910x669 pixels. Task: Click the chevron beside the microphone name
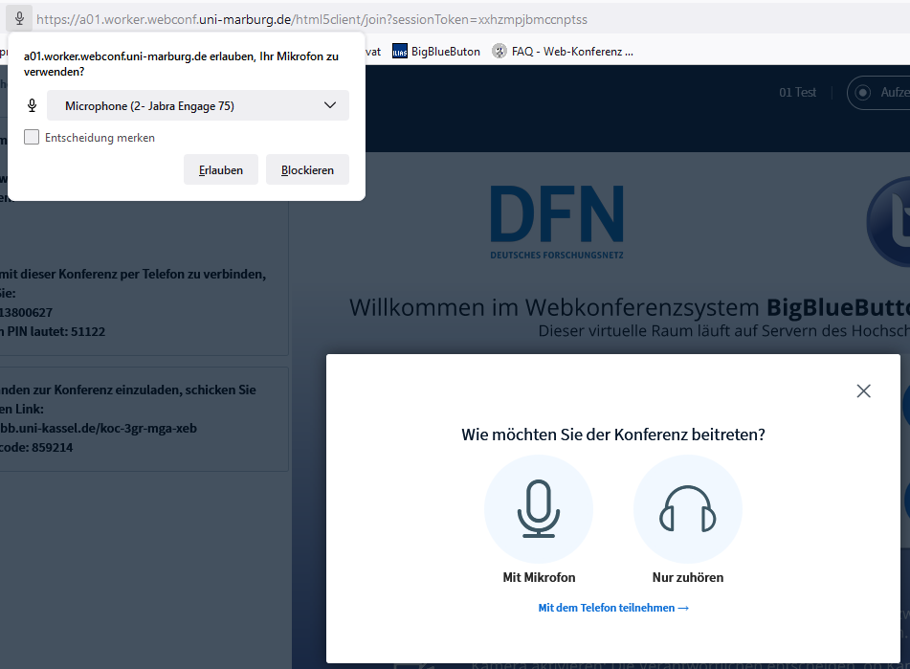click(330, 105)
